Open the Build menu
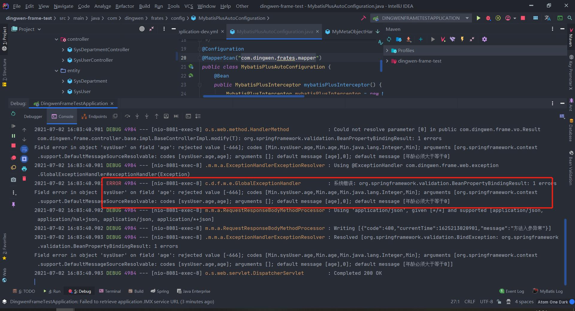This screenshot has height=311, width=575. [144, 6]
